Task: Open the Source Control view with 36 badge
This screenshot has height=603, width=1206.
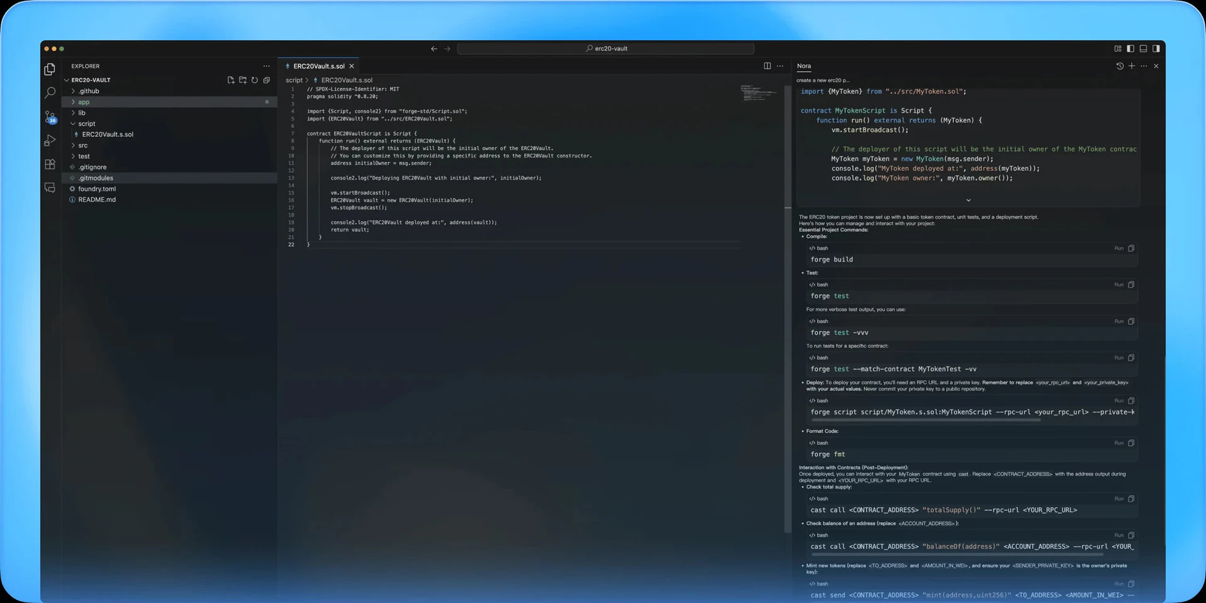Action: click(x=50, y=117)
